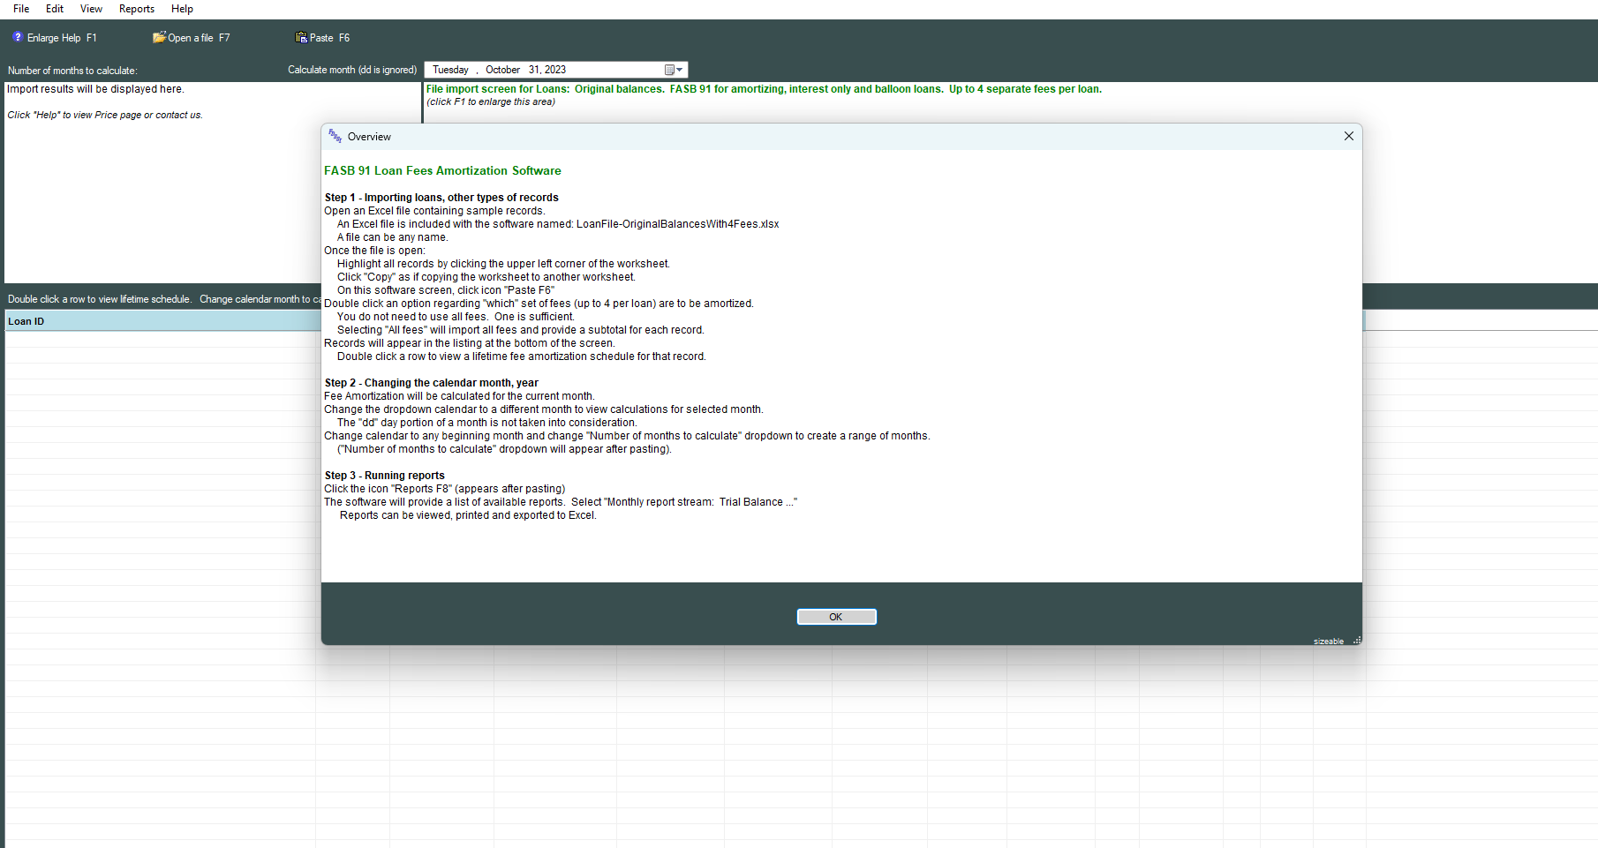Viewport: 1598px width, 848px height.
Task: Click 'Click the icon "Reports F8"' line
Action: [x=445, y=489]
